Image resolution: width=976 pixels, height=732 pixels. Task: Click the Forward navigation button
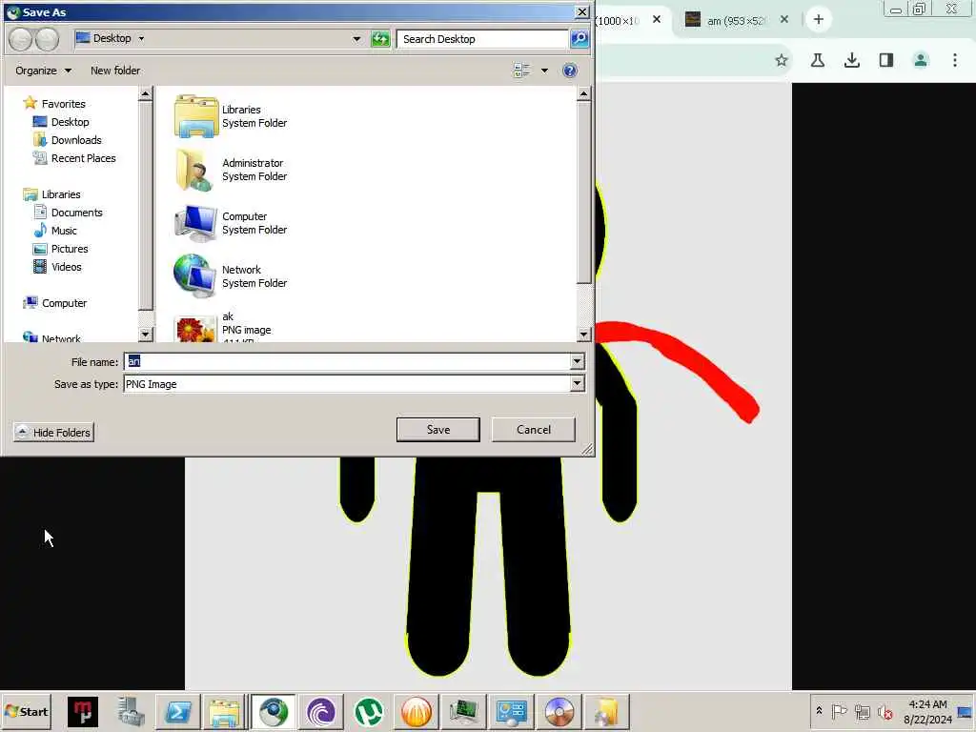47,39
